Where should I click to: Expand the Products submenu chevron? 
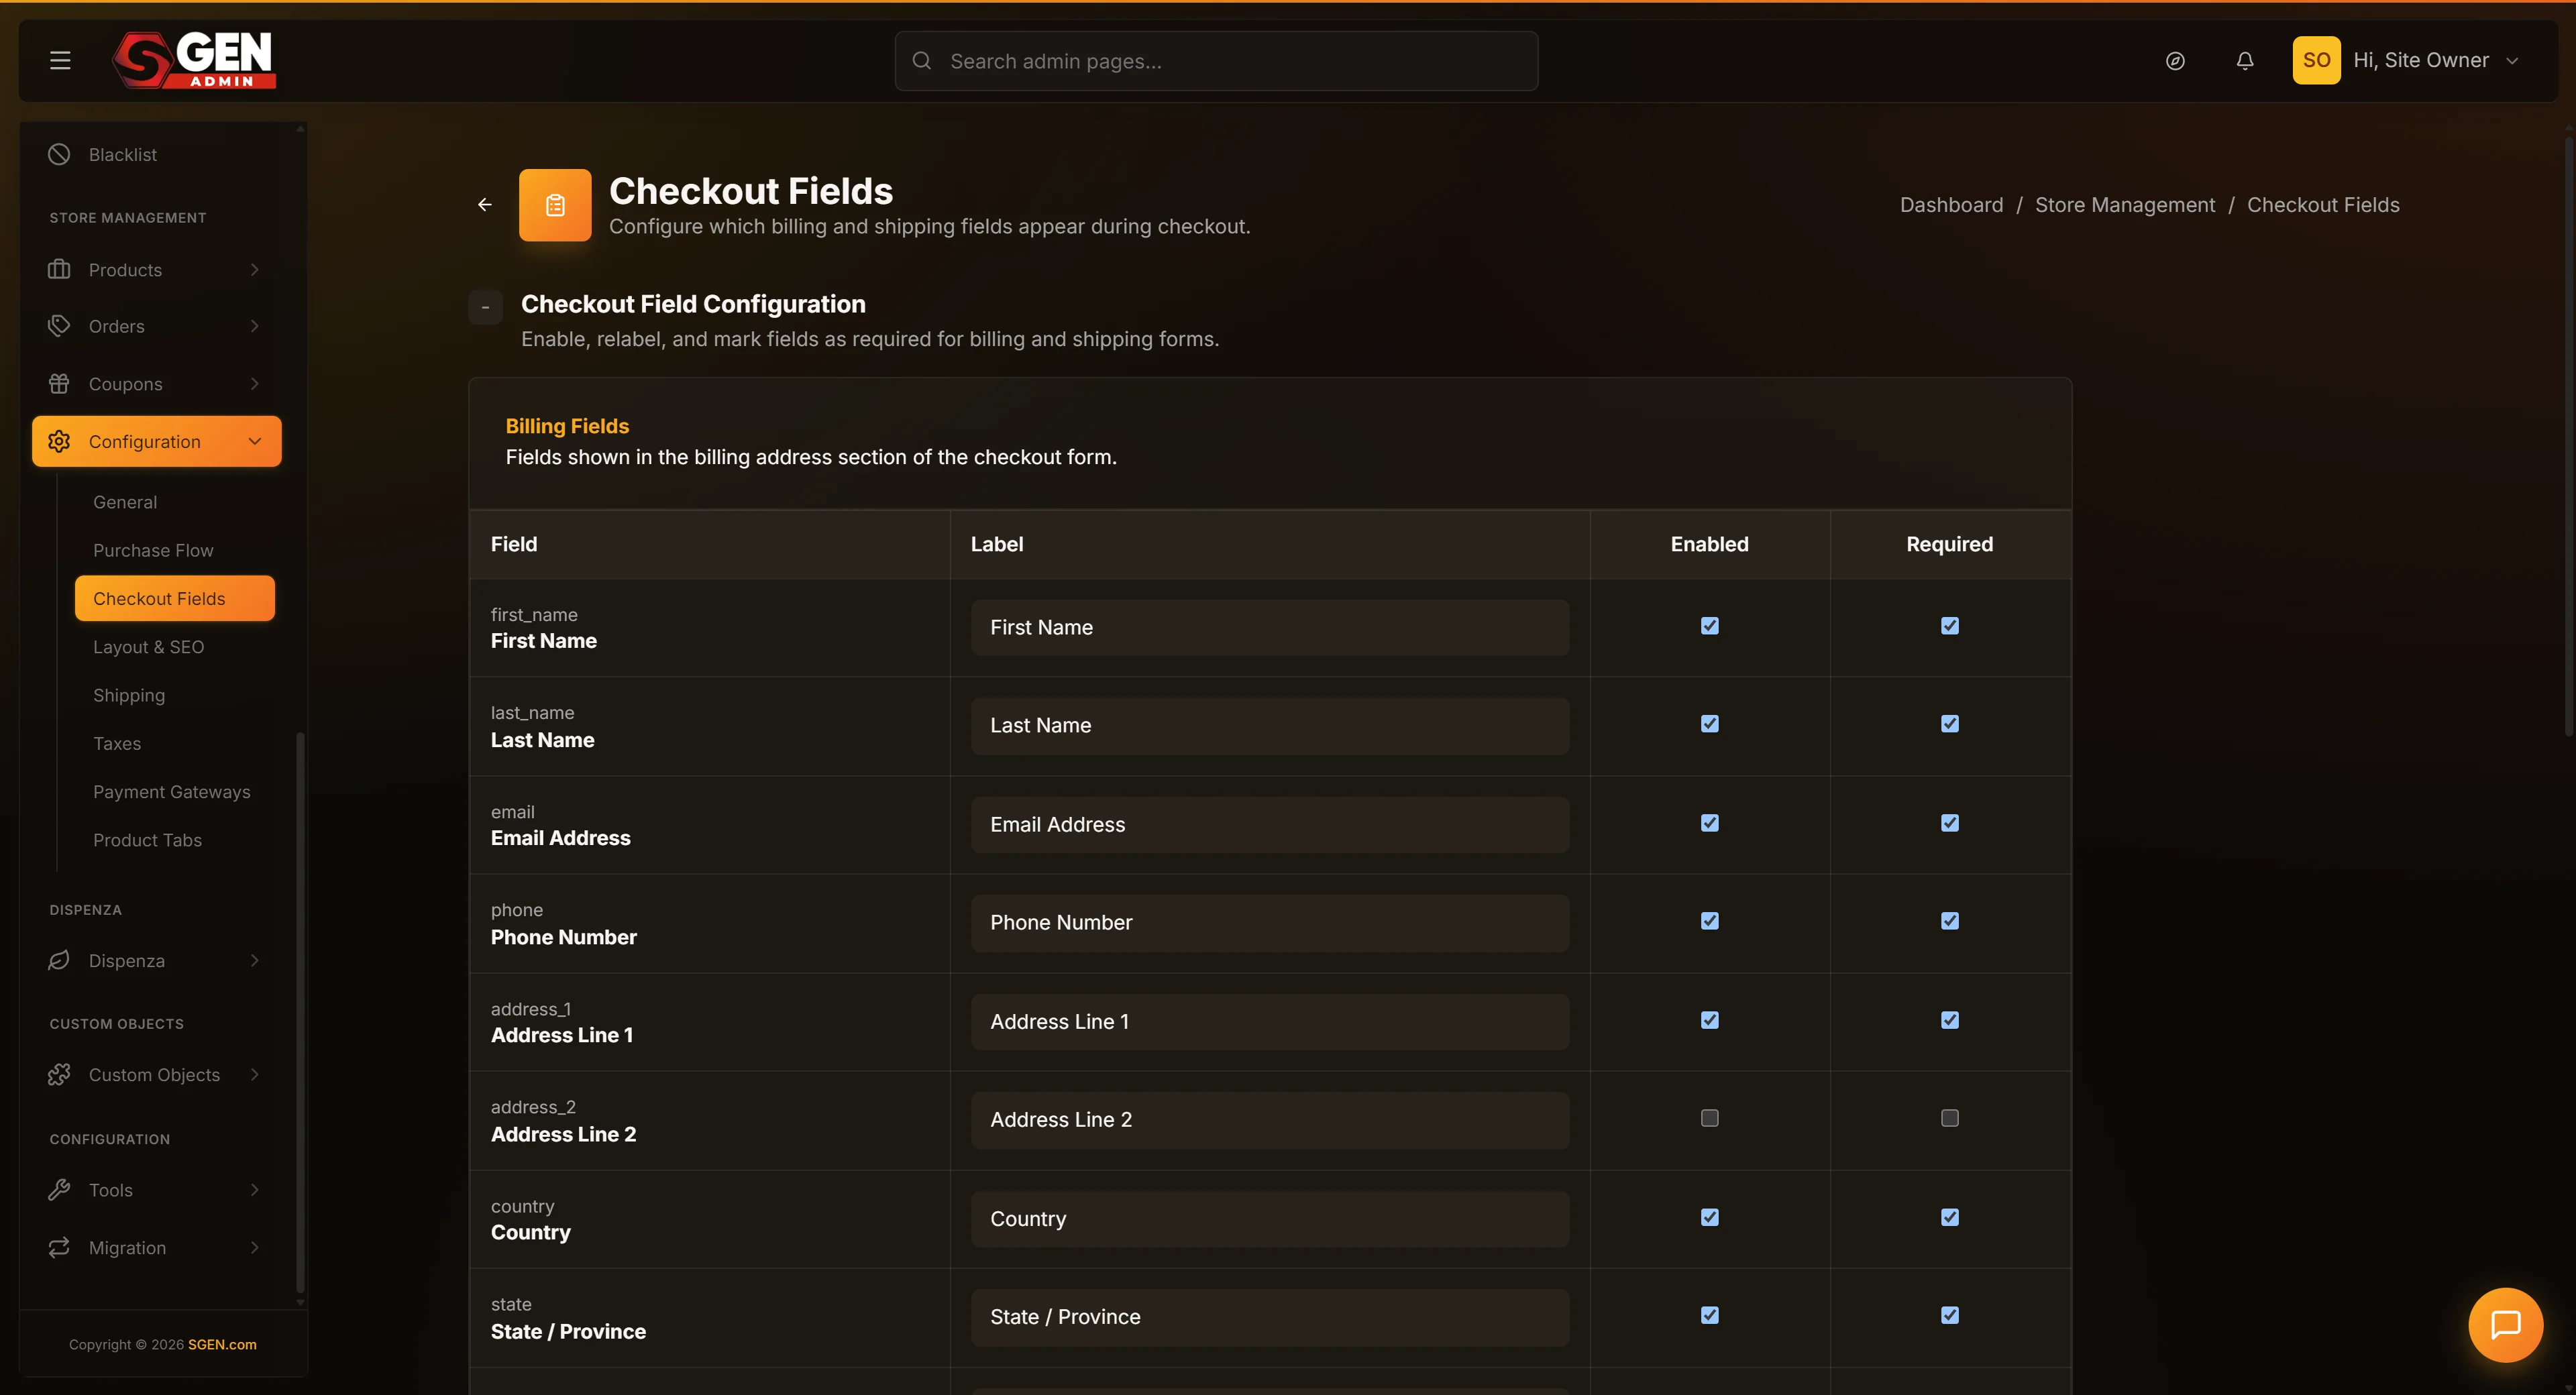click(x=255, y=269)
